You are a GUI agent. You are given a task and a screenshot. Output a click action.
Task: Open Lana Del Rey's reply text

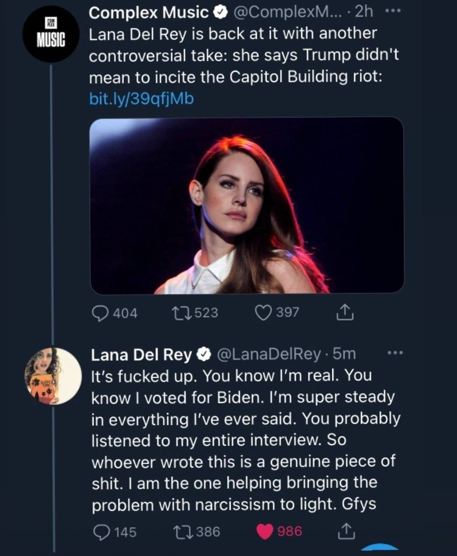pyautogui.click(x=245, y=440)
